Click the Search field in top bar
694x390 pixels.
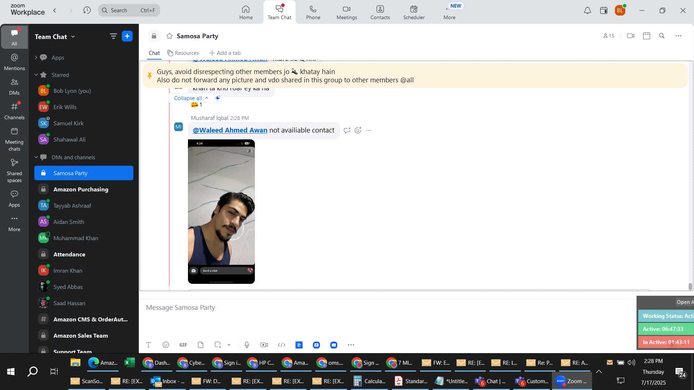129,10
